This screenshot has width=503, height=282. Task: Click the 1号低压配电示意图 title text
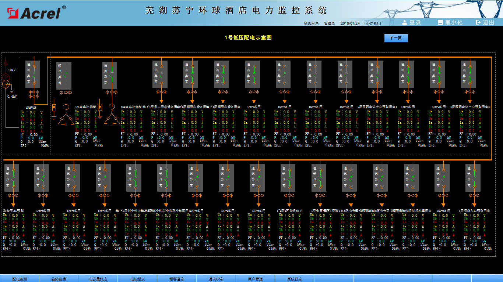[x=248, y=37]
